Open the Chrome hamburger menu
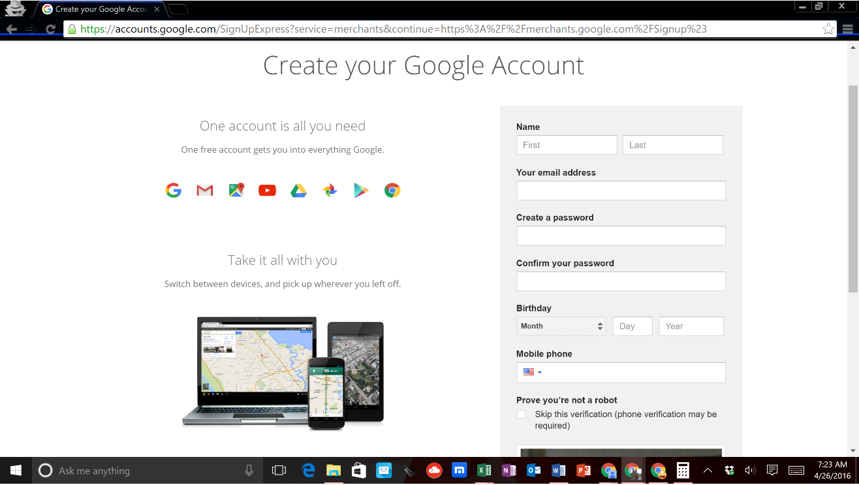Image resolution: width=859 pixels, height=485 pixels. [x=848, y=29]
